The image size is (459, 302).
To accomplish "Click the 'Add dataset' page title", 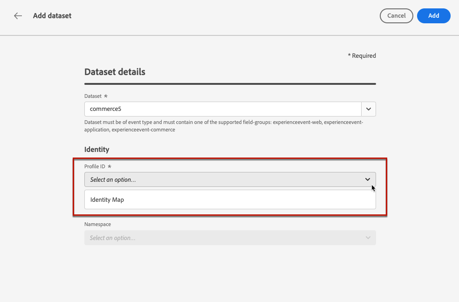I will point(52,16).
